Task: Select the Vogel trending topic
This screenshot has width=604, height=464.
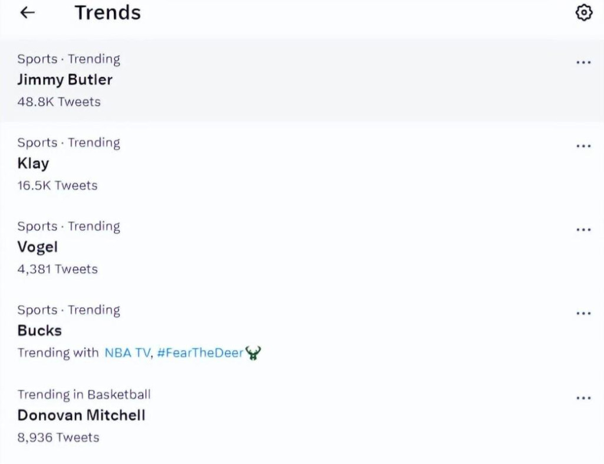Action: (38, 247)
